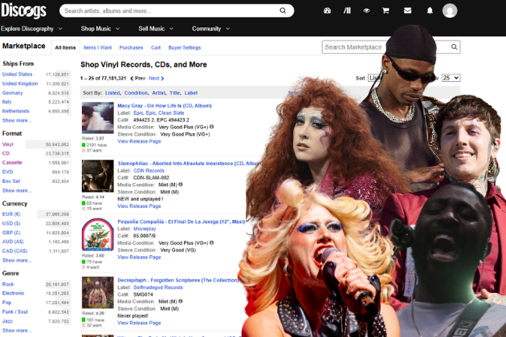Expand the Explore Discography menu
Viewport: 506px width, 337px height.
tap(32, 29)
